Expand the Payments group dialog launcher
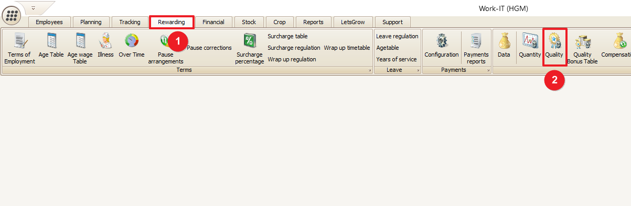This screenshot has width=631, height=206. (x=488, y=70)
